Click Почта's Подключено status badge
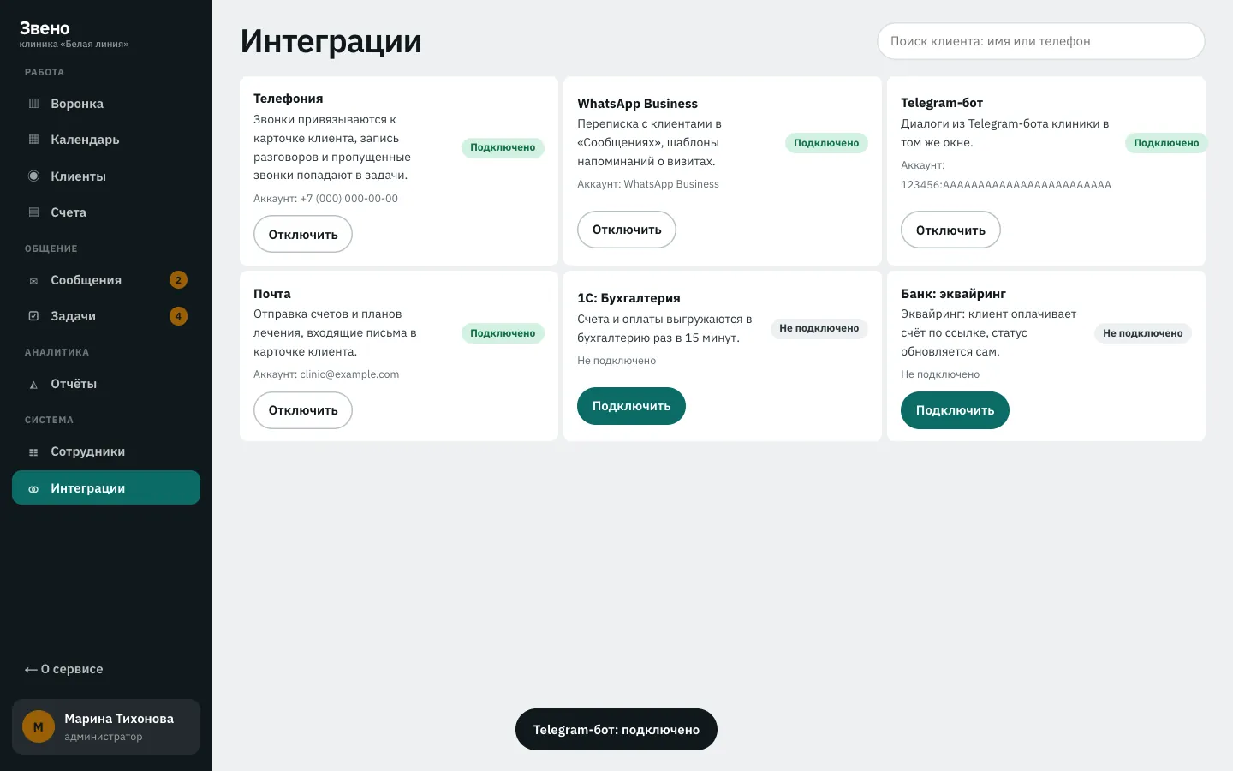1233x771 pixels. click(503, 333)
